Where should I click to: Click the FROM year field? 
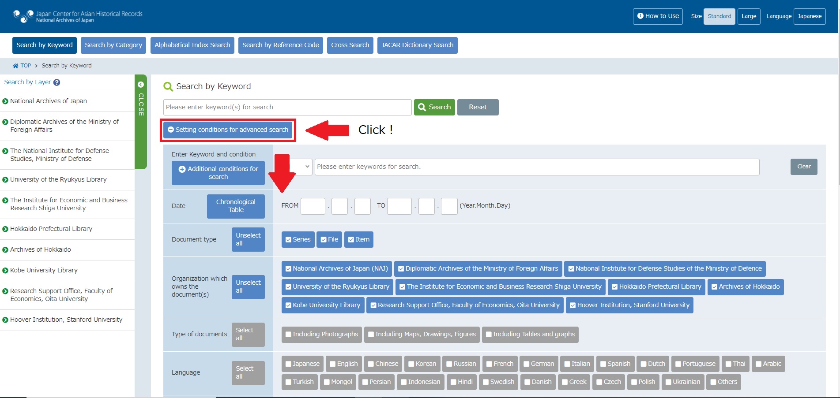click(313, 206)
